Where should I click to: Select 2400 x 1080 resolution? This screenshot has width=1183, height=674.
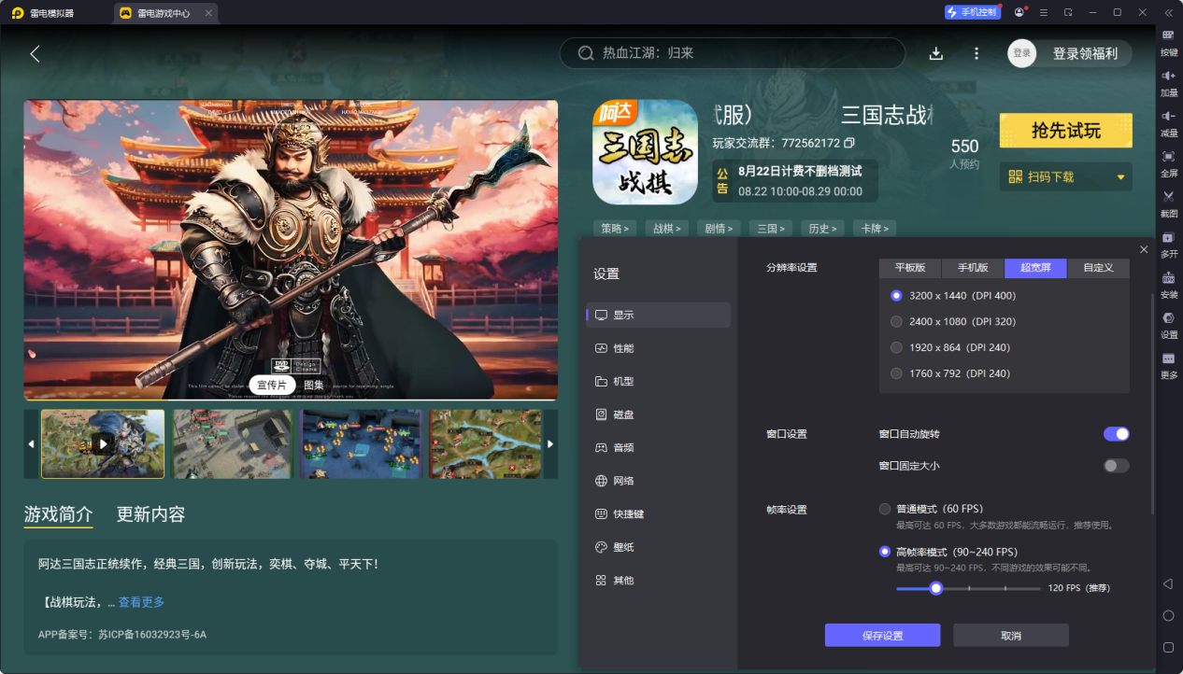897,321
